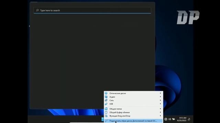Open the Аудио submenu
Viewport: 220px width, 123px height.
(x=133, y=97)
